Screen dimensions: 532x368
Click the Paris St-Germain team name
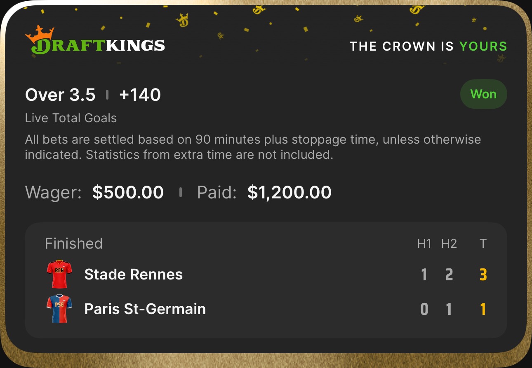[145, 309]
